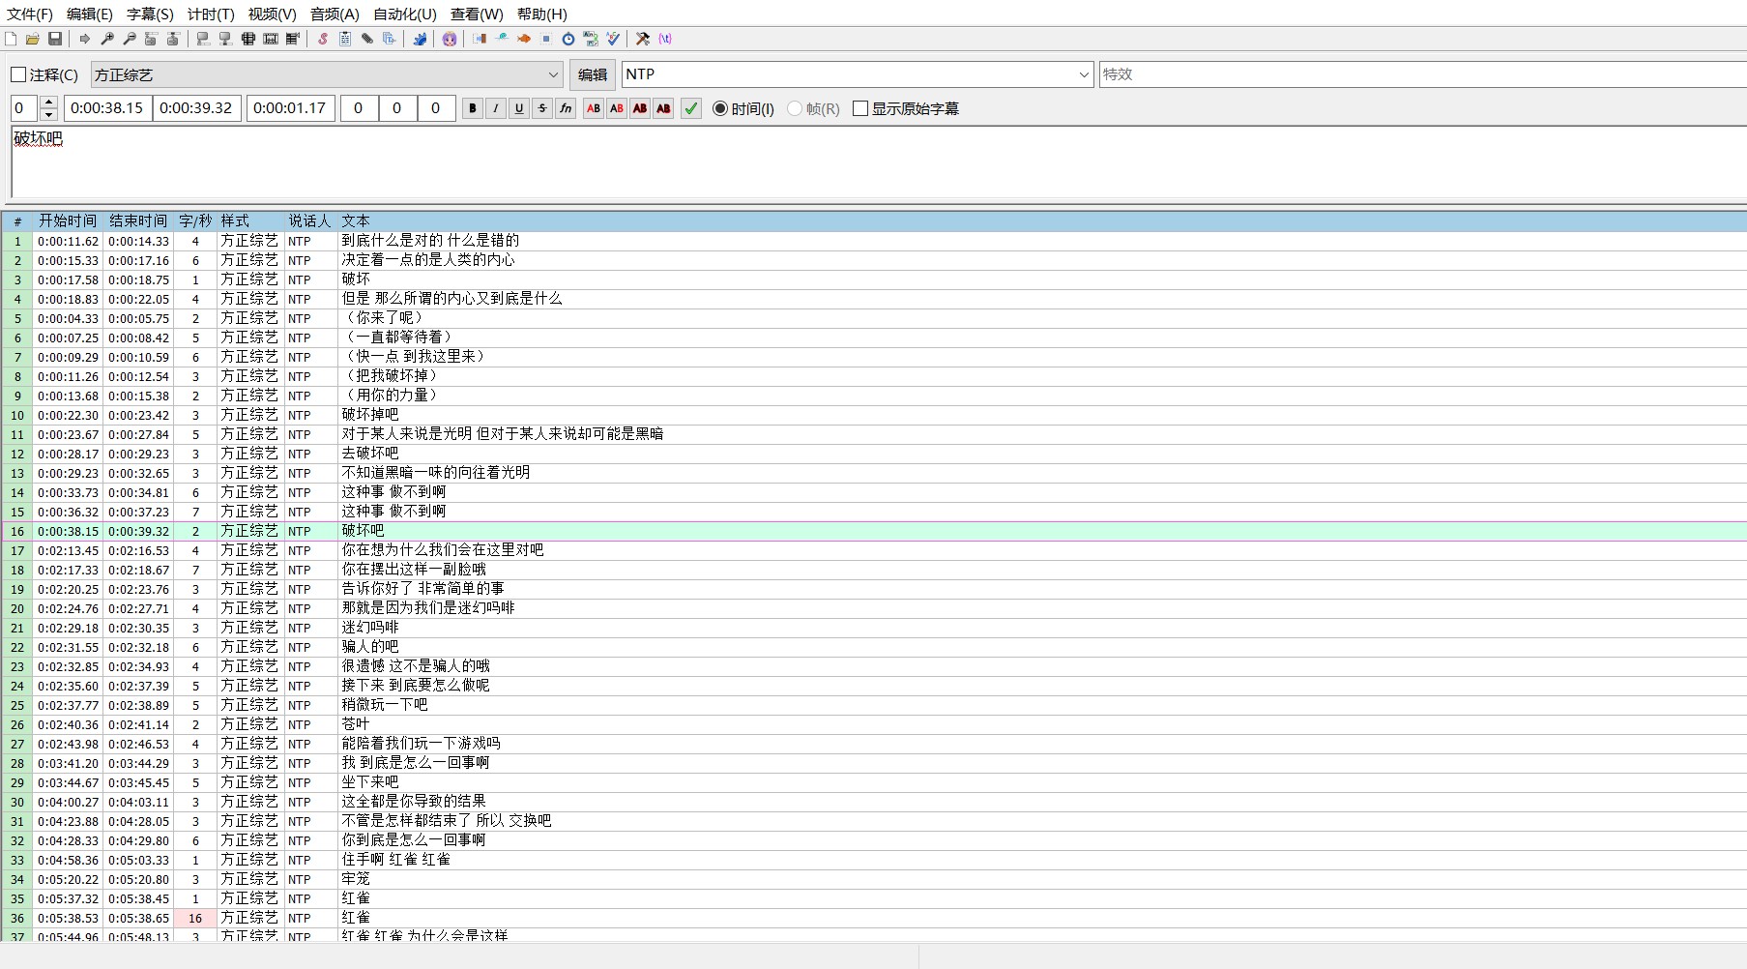Set outline color AB swatch button
Viewport: 1747px width, 969px height.
640,108
